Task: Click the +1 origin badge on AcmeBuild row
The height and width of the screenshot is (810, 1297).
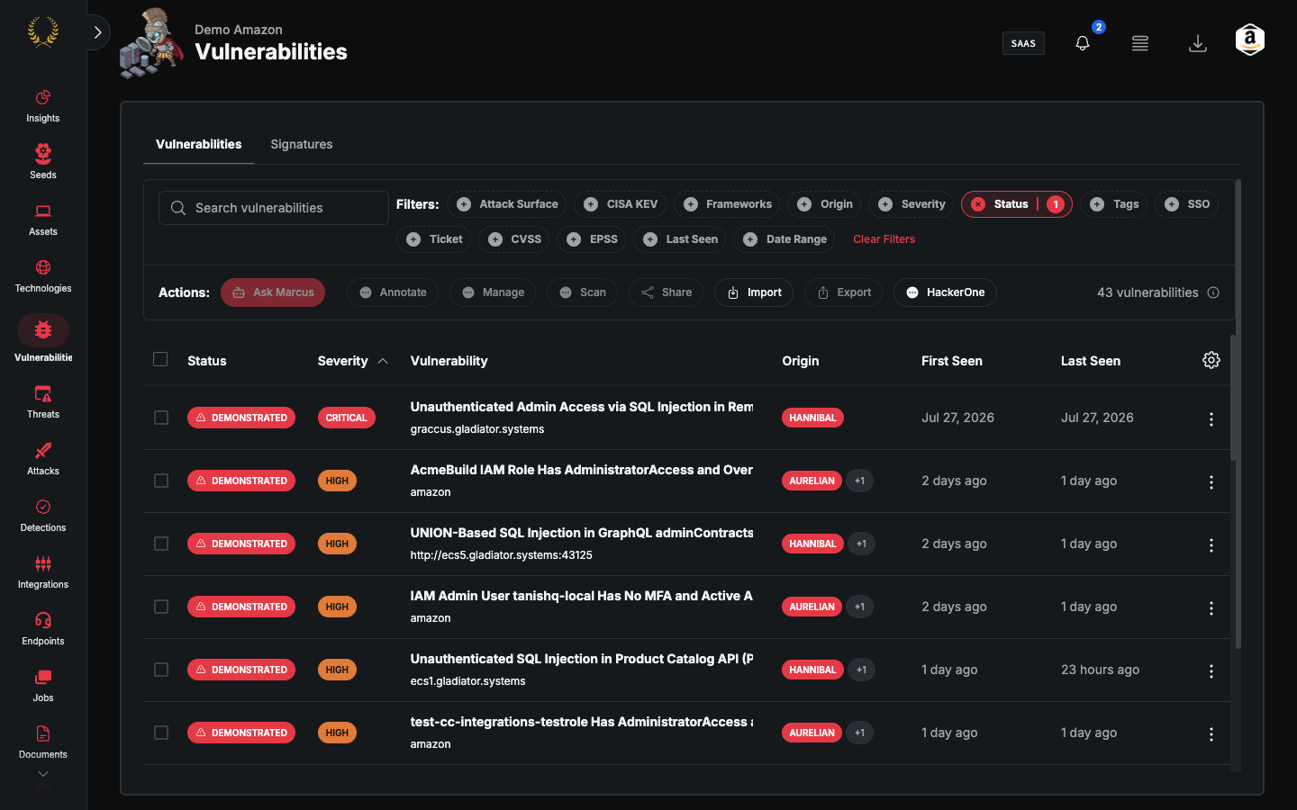Action: [x=859, y=481]
